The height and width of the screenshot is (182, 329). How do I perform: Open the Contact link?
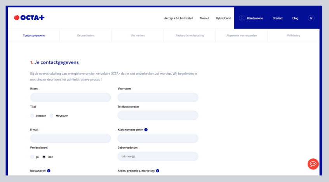(x=277, y=18)
